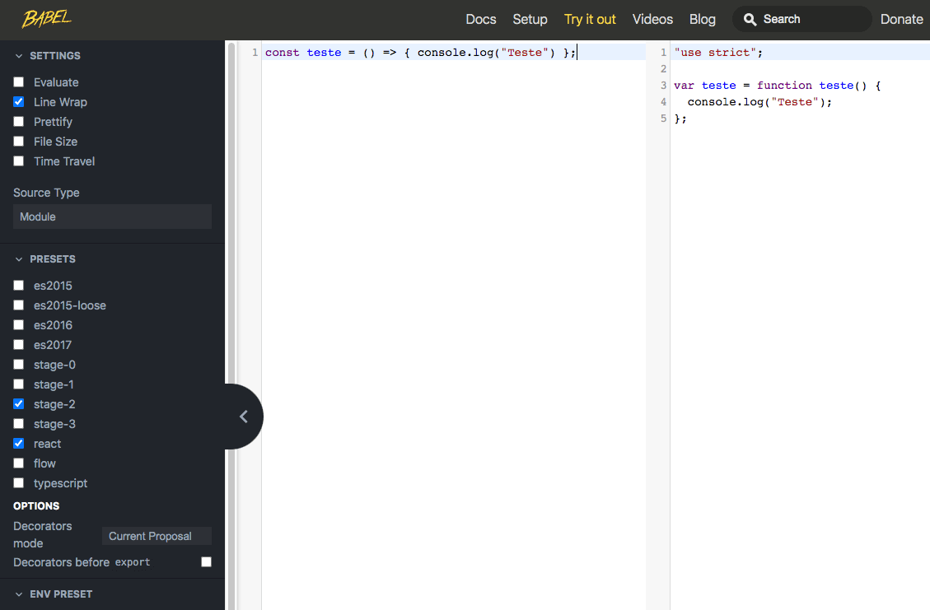Check Decorators before export
The width and height of the screenshot is (930, 610).
[x=205, y=561]
